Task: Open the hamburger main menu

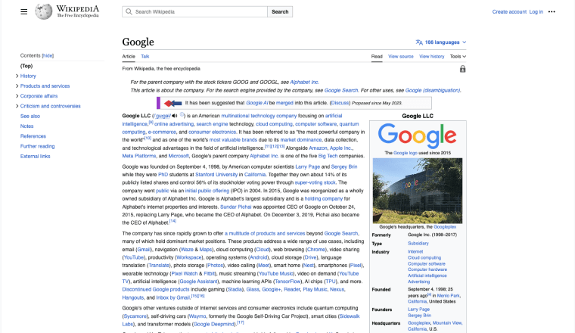Action: [24, 12]
